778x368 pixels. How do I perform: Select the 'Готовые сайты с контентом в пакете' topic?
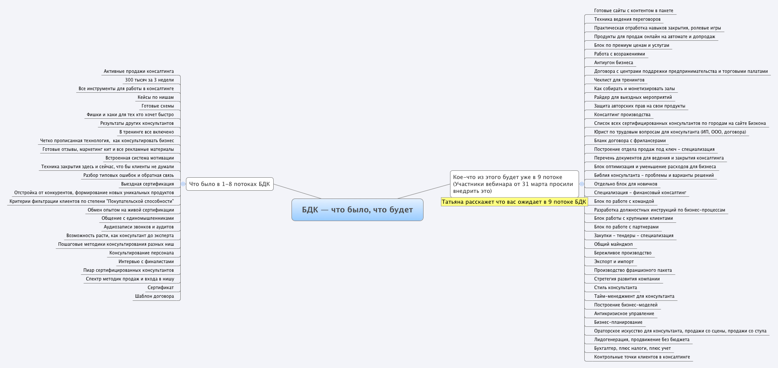point(633,11)
